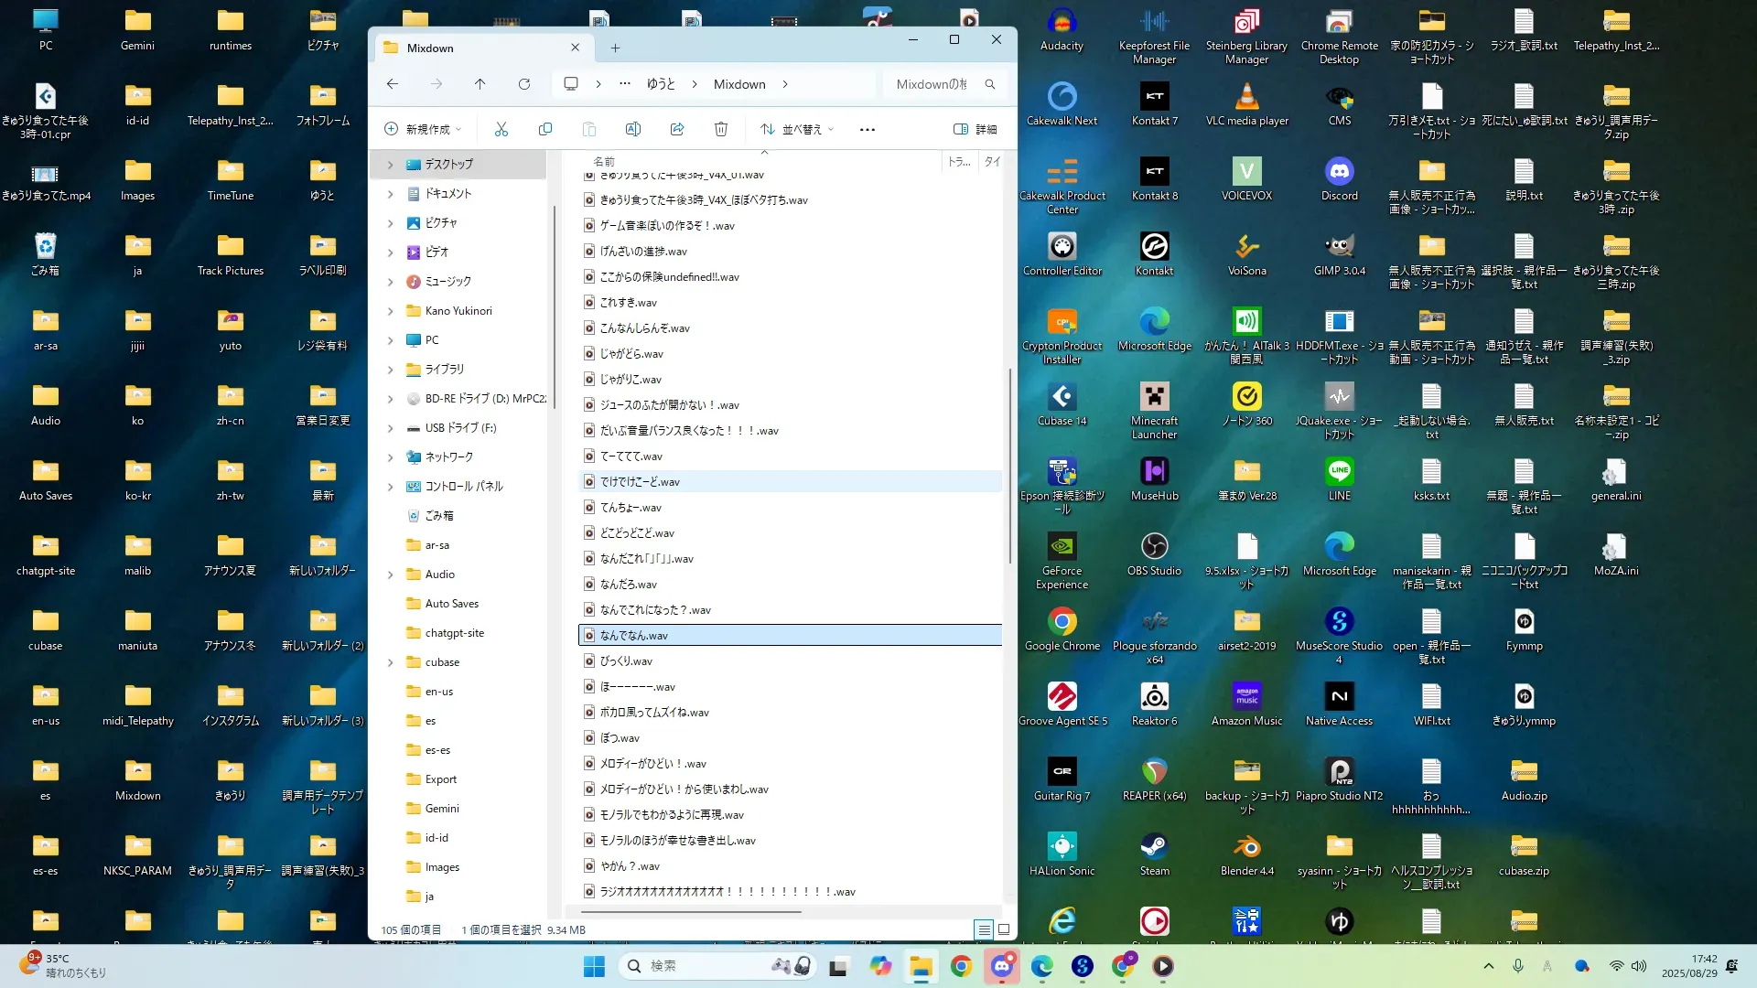Expand the cubase folder in navigation pane
Screen dimensions: 1757x988
[391, 662]
